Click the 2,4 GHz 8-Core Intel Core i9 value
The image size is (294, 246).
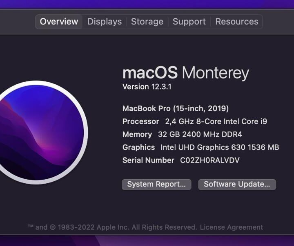point(216,121)
